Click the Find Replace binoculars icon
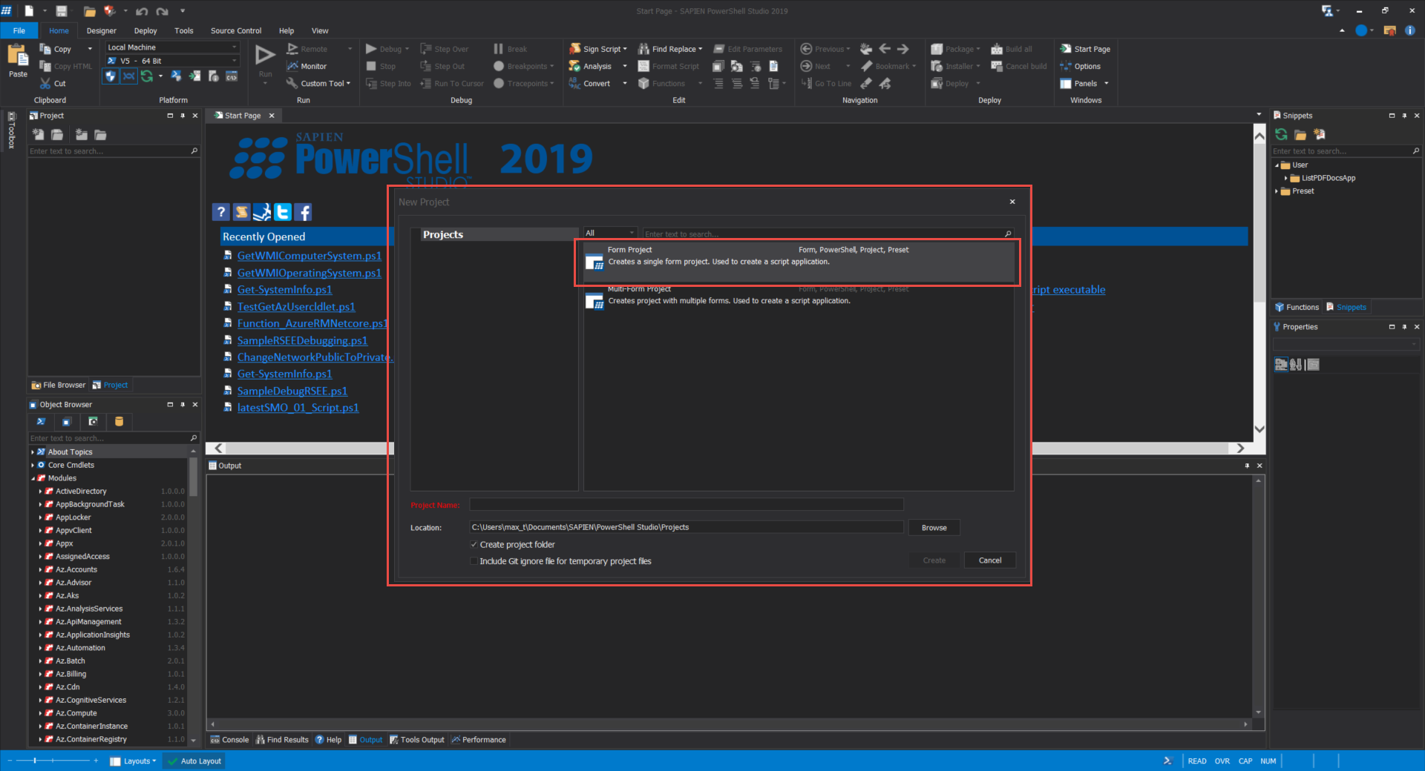This screenshot has width=1425, height=771. pos(643,49)
